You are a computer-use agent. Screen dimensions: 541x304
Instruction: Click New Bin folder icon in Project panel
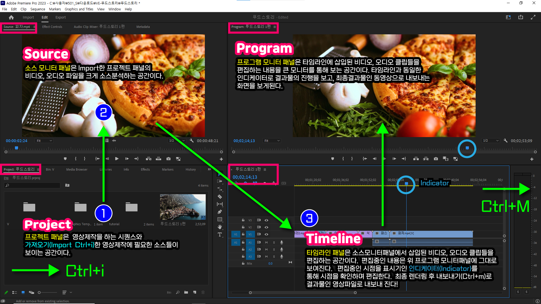186,292
